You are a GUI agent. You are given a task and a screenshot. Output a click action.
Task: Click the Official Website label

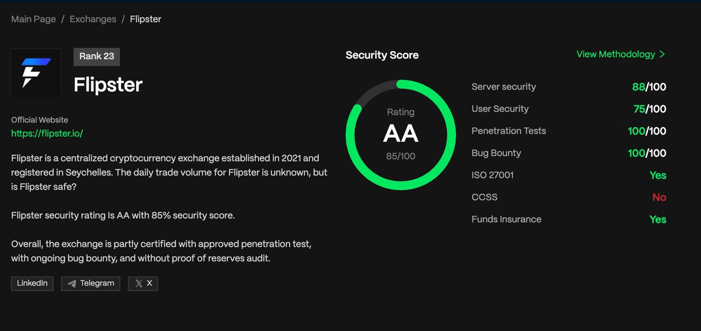pos(39,119)
